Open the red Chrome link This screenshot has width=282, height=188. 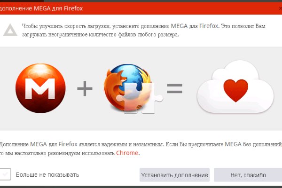click(127, 153)
